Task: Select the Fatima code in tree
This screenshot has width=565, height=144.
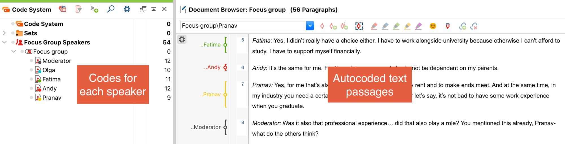Action: point(51,79)
